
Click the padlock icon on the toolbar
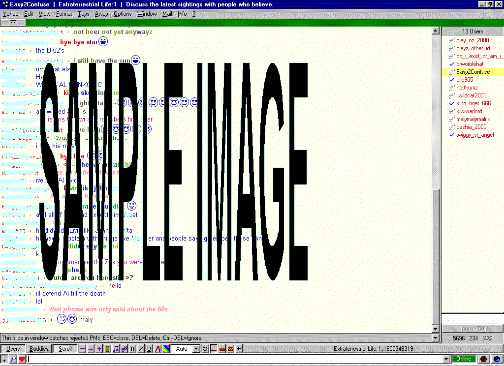tap(107, 348)
